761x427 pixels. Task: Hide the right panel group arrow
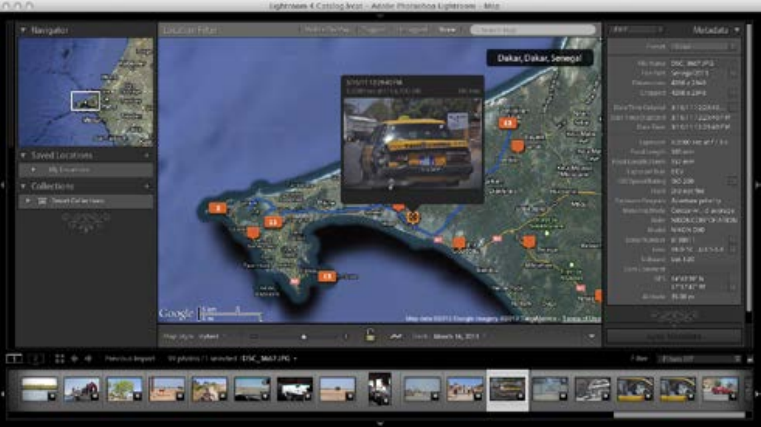[758, 185]
